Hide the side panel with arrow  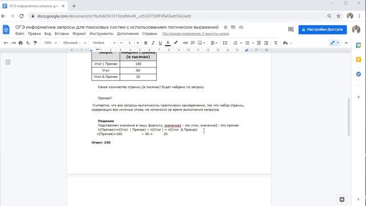click(359, 199)
